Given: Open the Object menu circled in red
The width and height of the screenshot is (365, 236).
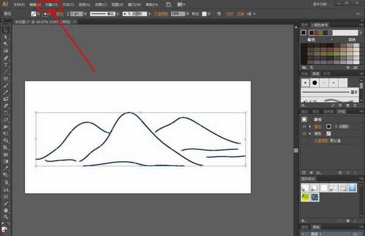Looking at the screenshot, I should pyautogui.click(x=52, y=5).
